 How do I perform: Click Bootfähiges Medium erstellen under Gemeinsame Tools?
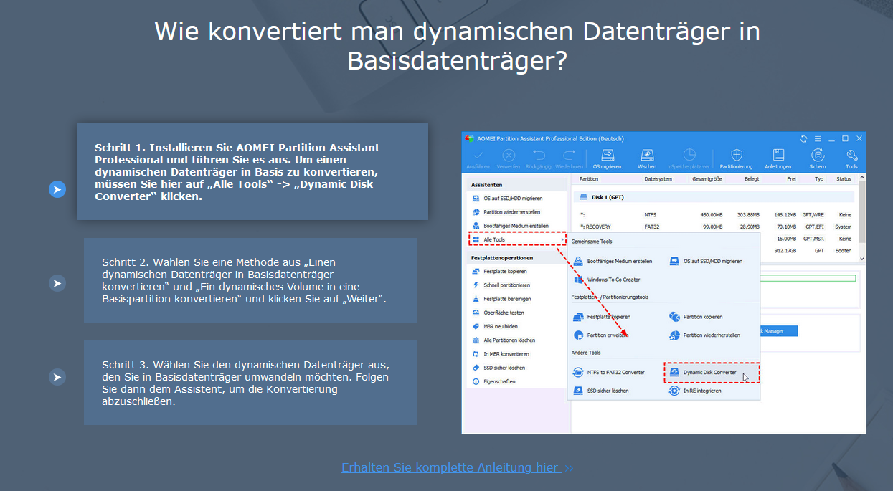[x=613, y=261]
